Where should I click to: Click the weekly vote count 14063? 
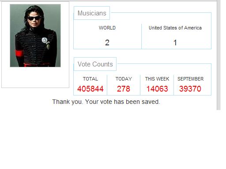tap(157, 89)
